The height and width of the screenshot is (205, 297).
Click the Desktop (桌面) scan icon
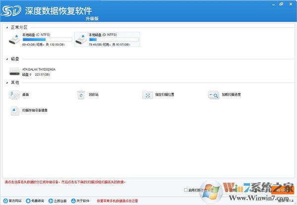point(14,94)
